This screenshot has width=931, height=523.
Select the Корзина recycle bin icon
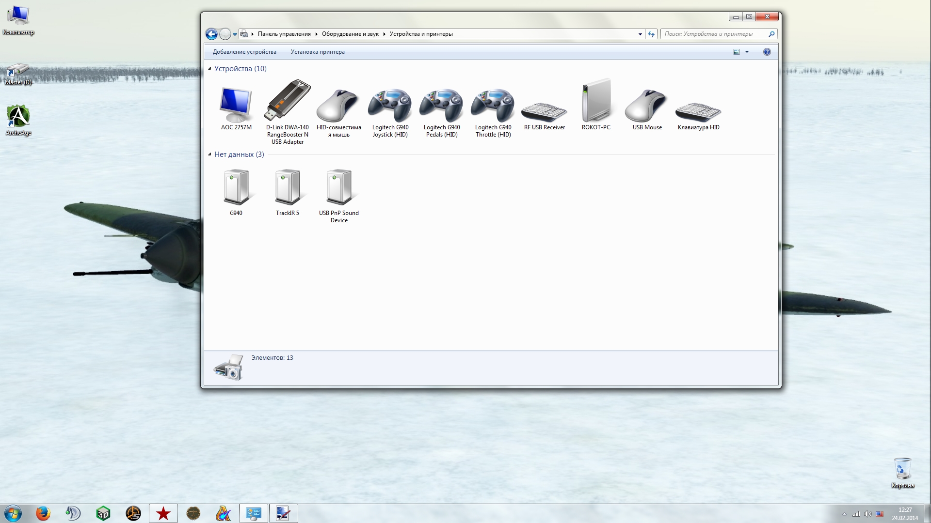pyautogui.click(x=902, y=473)
